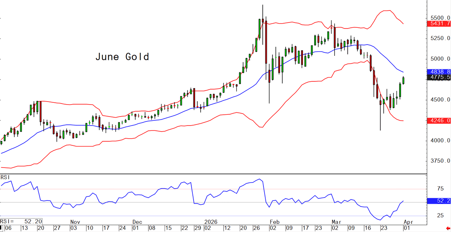Click the 5000.0 price axis label
The width and height of the screenshot is (451, 232).
click(440, 59)
